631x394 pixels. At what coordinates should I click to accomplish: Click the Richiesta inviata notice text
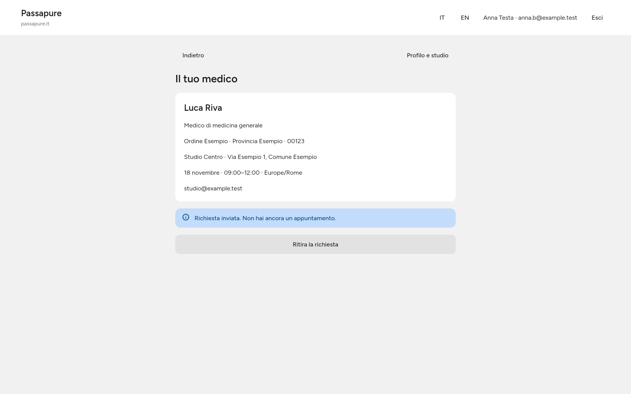click(265, 218)
